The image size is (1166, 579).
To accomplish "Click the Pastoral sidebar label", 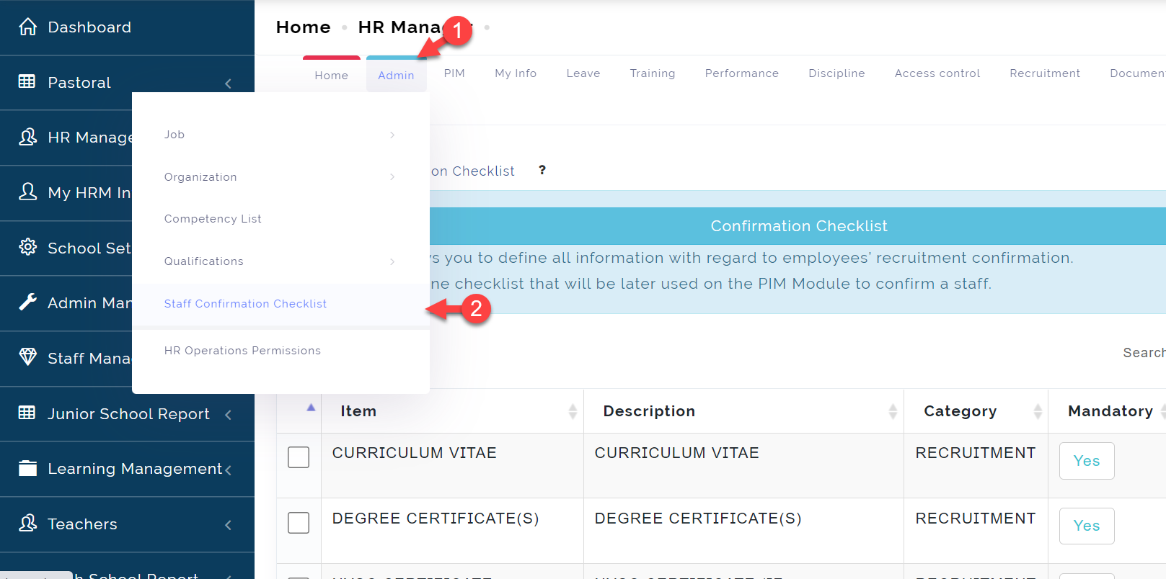I will click(79, 83).
